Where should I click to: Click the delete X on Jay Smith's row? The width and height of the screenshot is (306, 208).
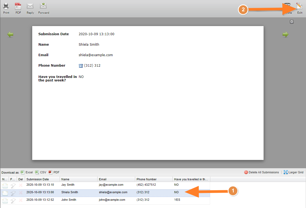pyautogui.click(x=21, y=185)
